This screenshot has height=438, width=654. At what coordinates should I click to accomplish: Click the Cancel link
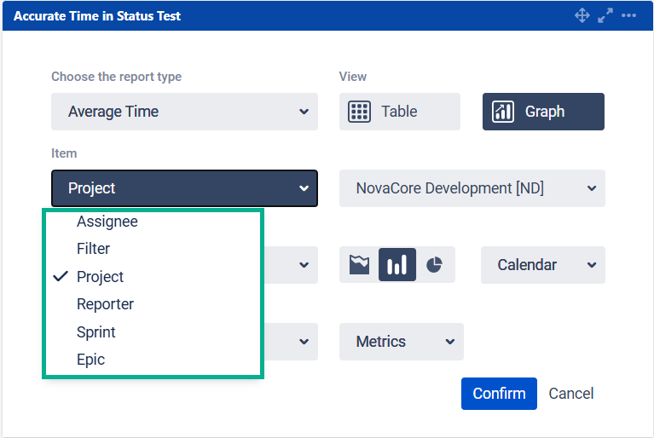(570, 394)
